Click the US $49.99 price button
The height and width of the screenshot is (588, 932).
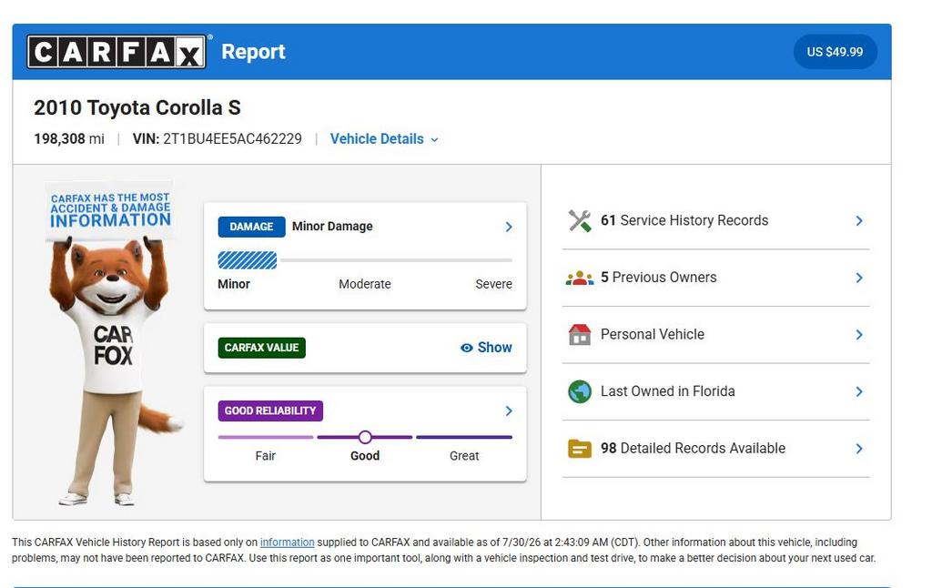835,52
